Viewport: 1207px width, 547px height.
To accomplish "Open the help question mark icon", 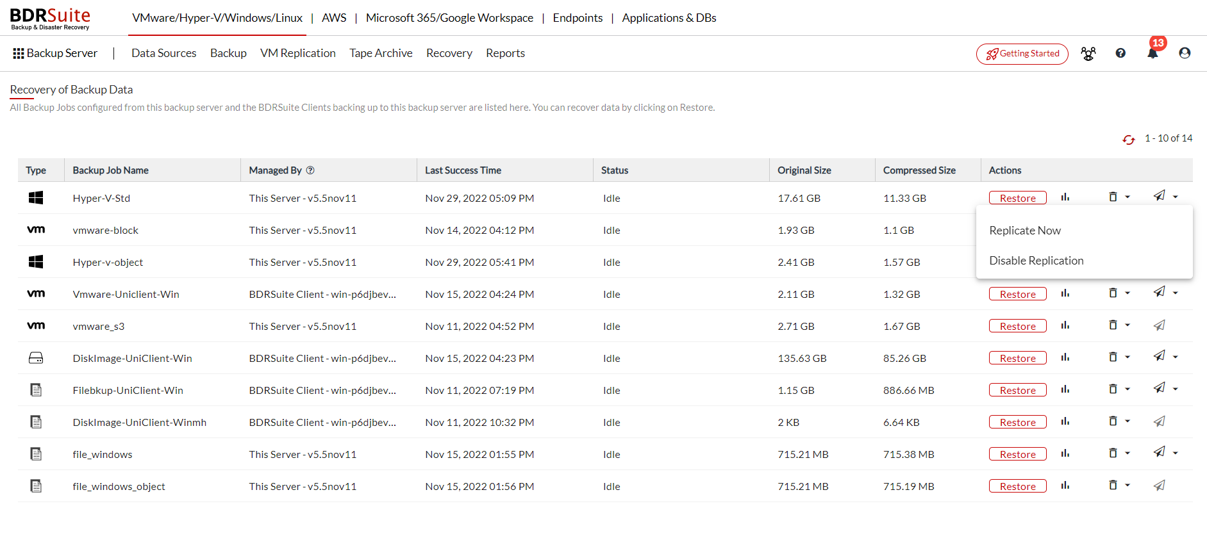I will [1120, 53].
